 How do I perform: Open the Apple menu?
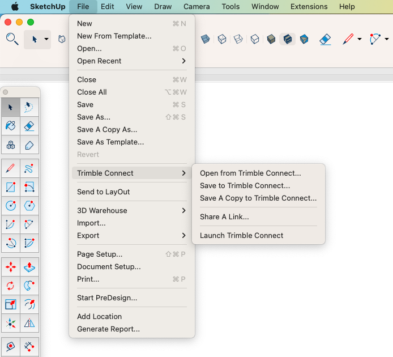(x=15, y=7)
